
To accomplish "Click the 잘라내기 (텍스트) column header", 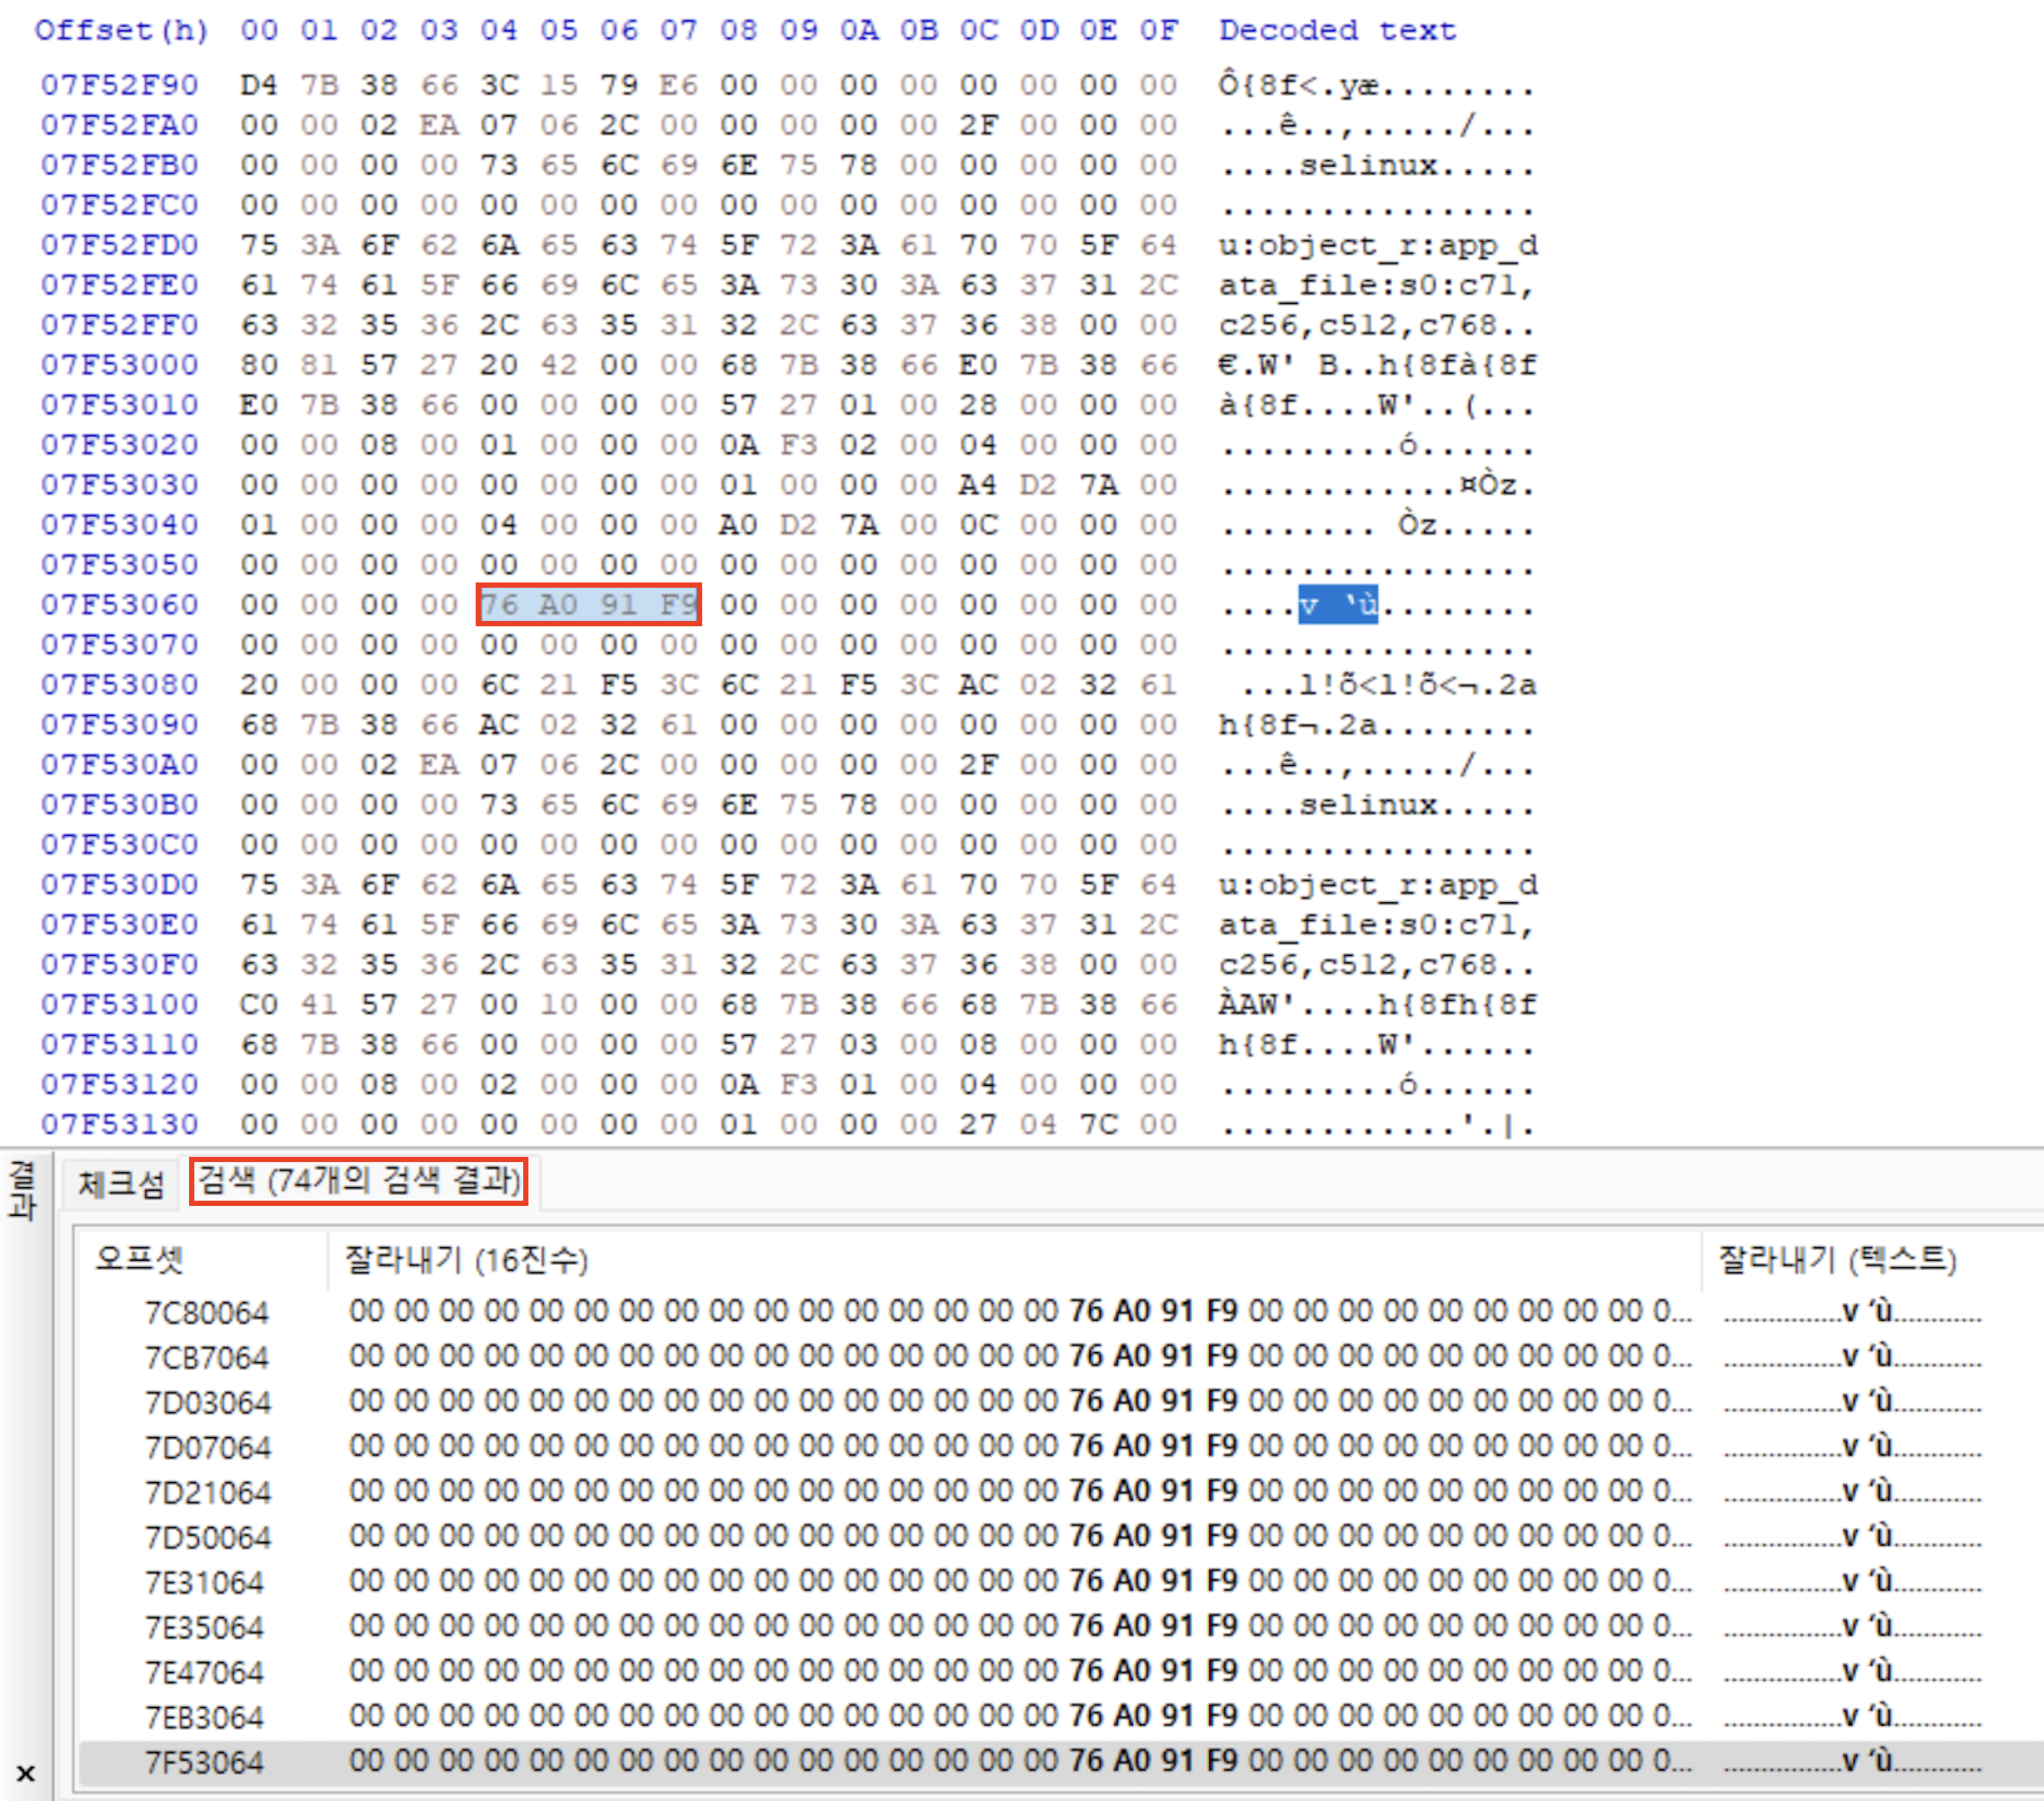I will coord(1836,1259).
